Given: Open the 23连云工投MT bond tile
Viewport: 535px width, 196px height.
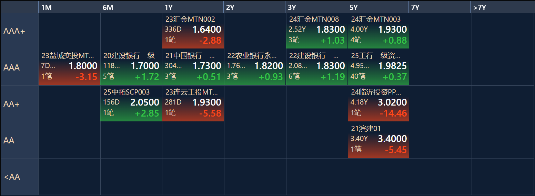Looking at the screenshot, I should [193, 104].
